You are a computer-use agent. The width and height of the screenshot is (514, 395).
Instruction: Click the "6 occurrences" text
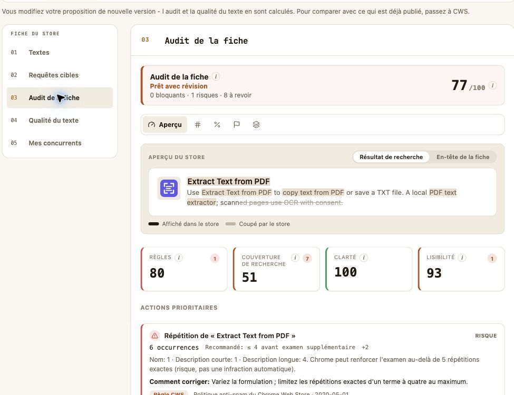[x=174, y=347]
